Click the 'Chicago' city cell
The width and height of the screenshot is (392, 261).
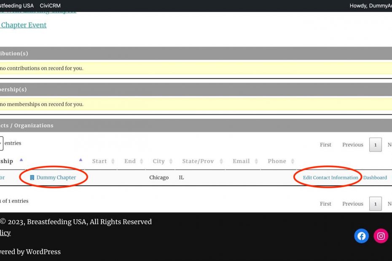159,178
